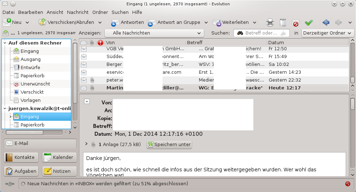Select Entwürfe folder
The width and height of the screenshot is (356, 192).
(x=30, y=67)
